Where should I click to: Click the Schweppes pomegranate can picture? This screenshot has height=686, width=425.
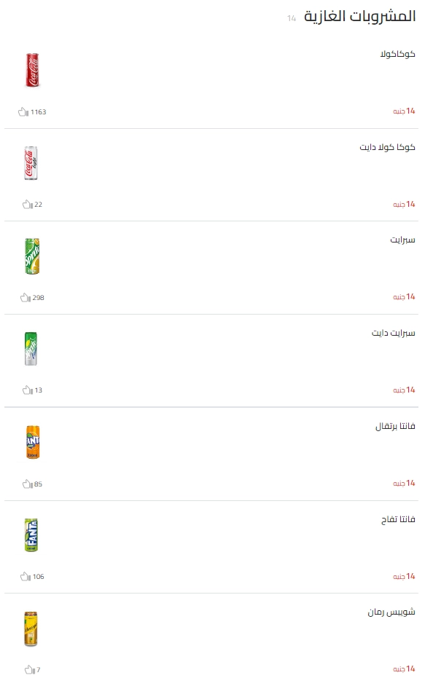(x=31, y=628)
